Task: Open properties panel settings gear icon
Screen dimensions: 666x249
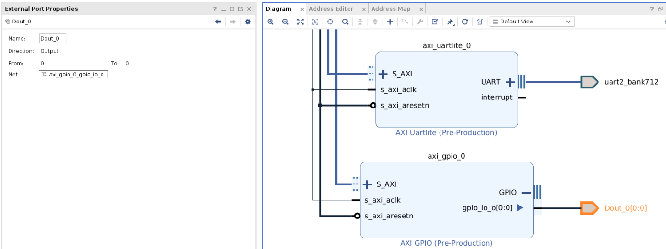Action: (x=248, y=22)
